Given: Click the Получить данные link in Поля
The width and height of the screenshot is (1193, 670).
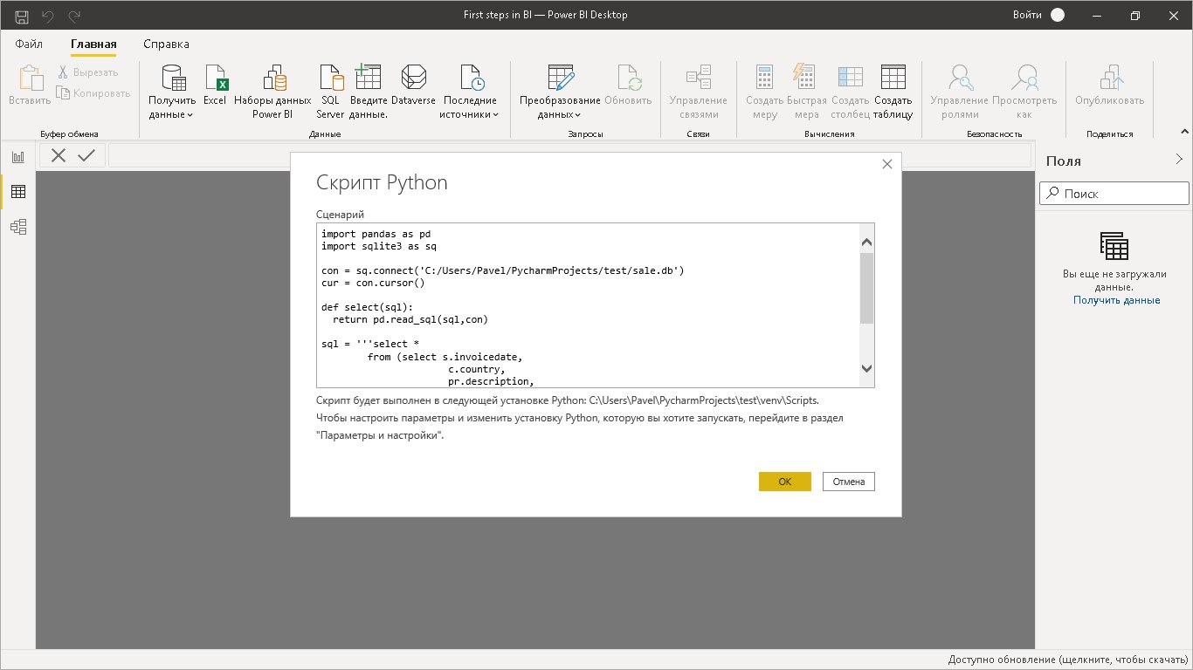Looking at the screenshot, I should coord(1116,300).
